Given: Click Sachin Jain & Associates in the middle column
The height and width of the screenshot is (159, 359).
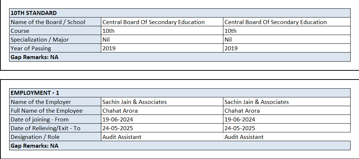Looking at the screenshot, I should coord(135,102).
